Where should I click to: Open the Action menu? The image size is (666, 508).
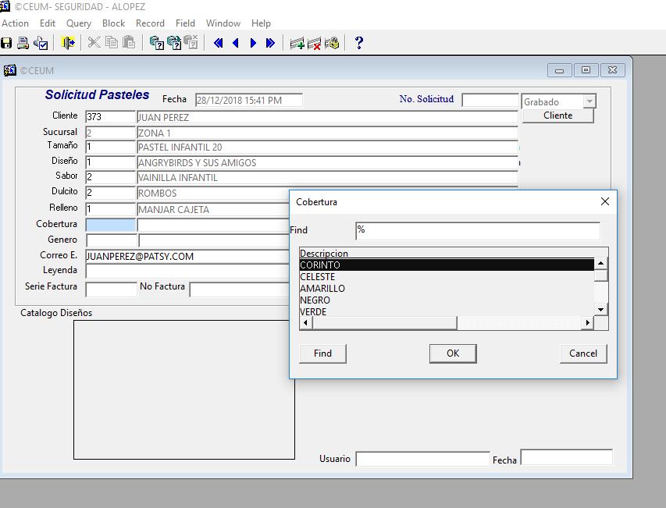click(16, 23)
